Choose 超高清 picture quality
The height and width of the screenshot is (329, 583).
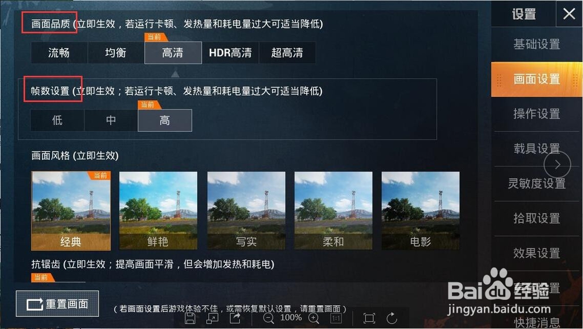click(x=287, y=53)
